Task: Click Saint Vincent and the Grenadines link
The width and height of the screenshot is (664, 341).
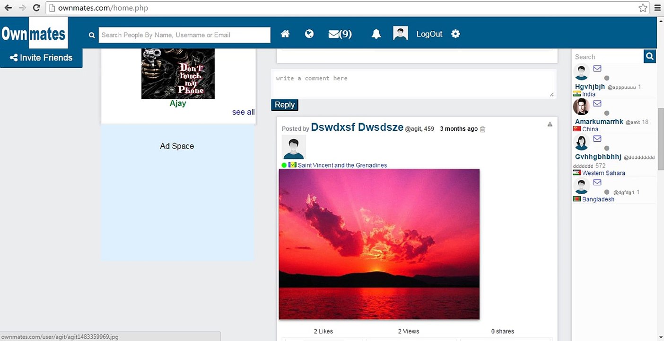Action: [x=342, y=165]
